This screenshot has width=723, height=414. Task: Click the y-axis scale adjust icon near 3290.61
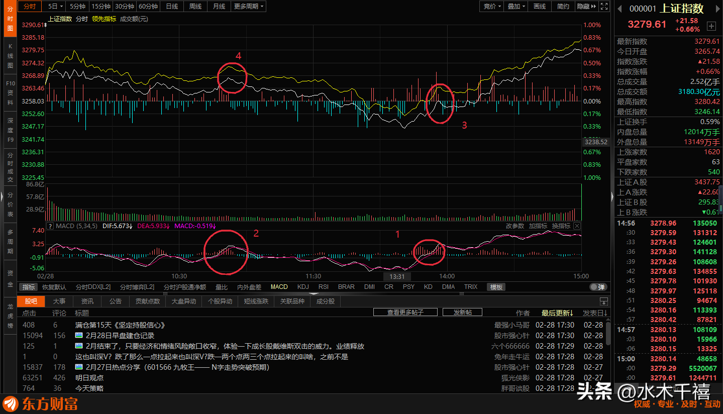click(x=46, y=25)
